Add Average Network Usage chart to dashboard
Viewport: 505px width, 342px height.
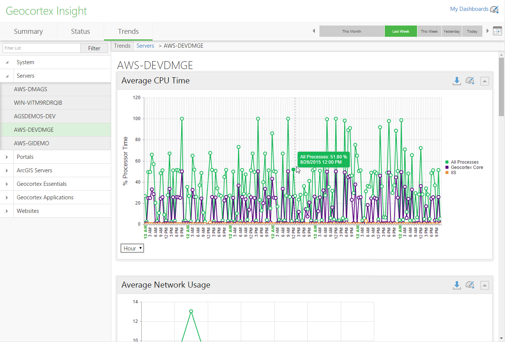click(x=470, y=285)
